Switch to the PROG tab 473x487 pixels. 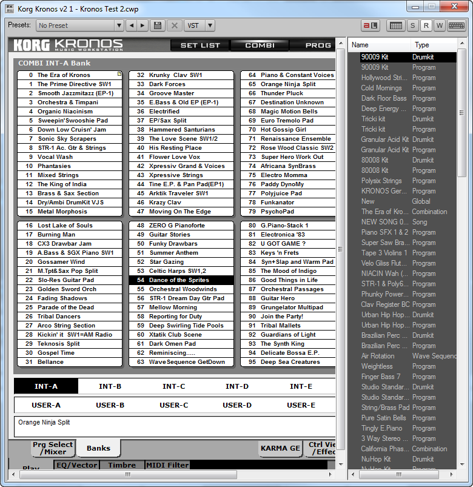[313, 45]
